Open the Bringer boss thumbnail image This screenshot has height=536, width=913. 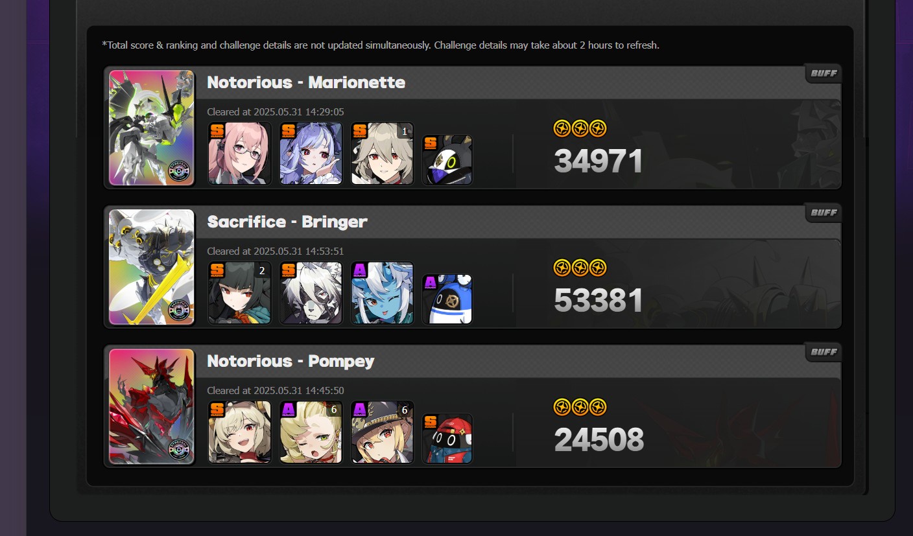point(152,267)
